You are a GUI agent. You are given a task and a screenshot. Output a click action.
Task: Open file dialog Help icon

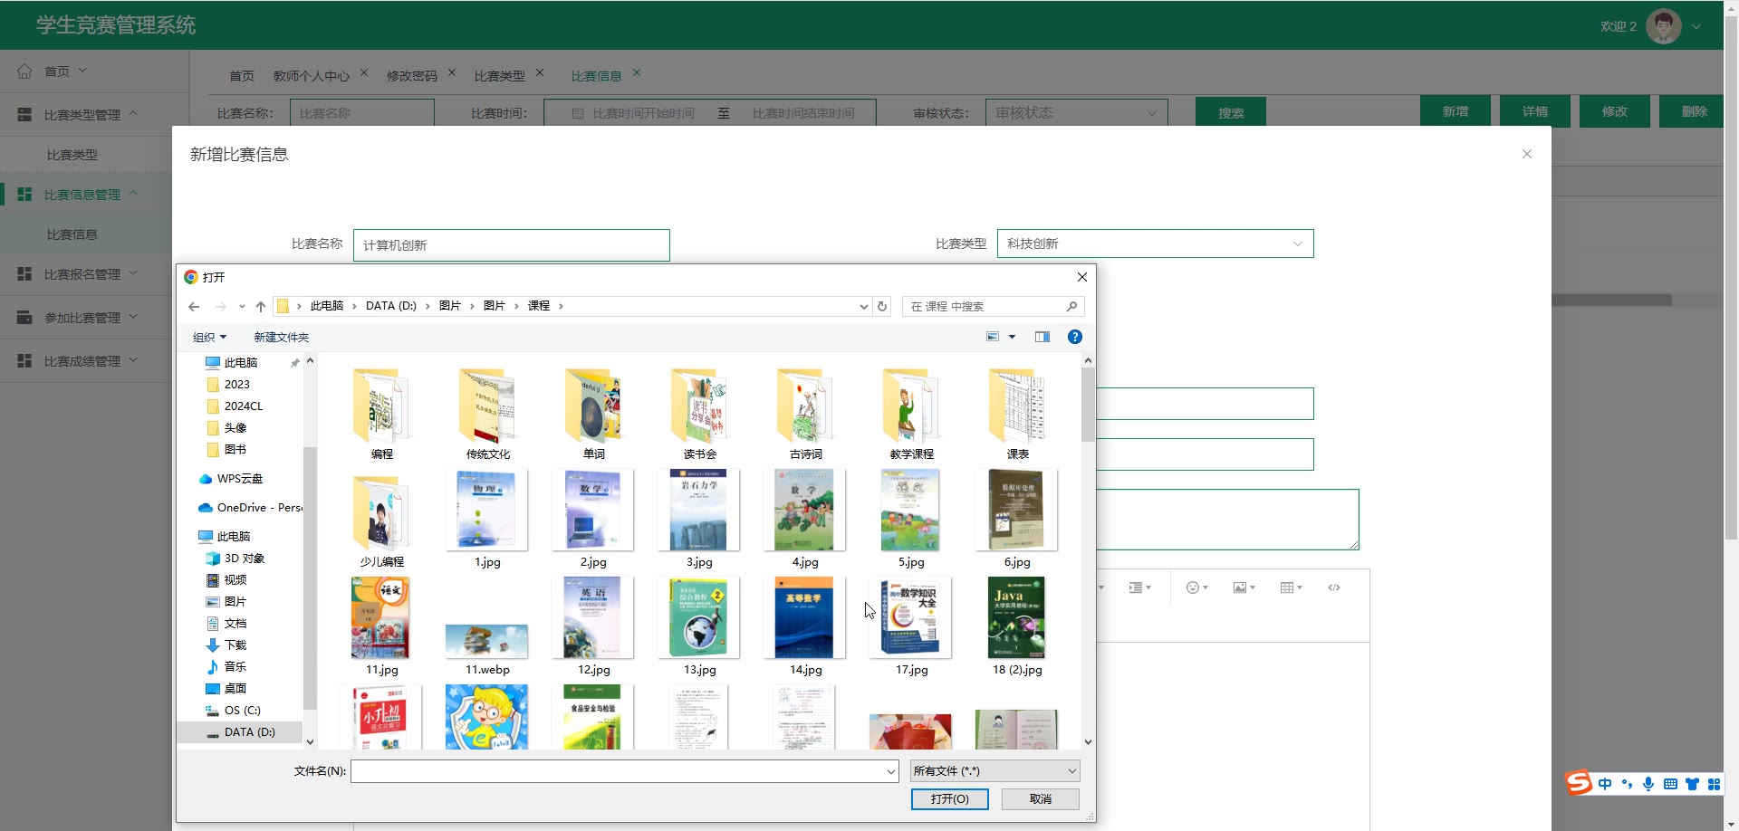click(x=1074, y=337)
